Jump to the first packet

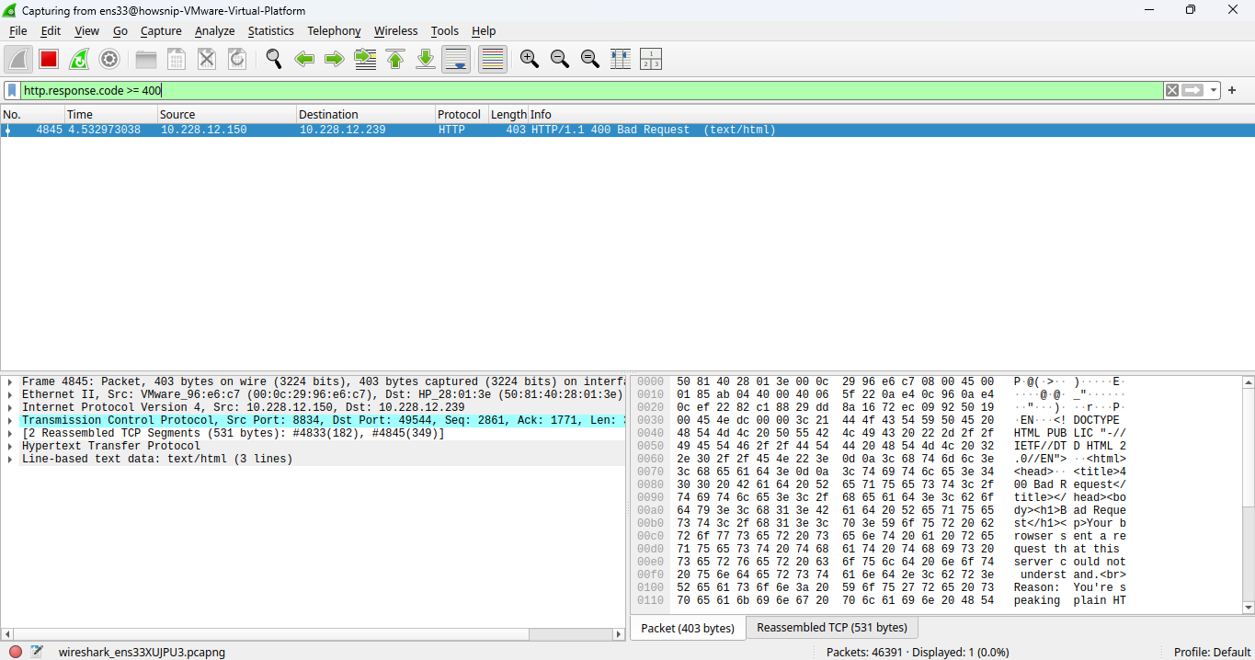[x=395, y=59]
